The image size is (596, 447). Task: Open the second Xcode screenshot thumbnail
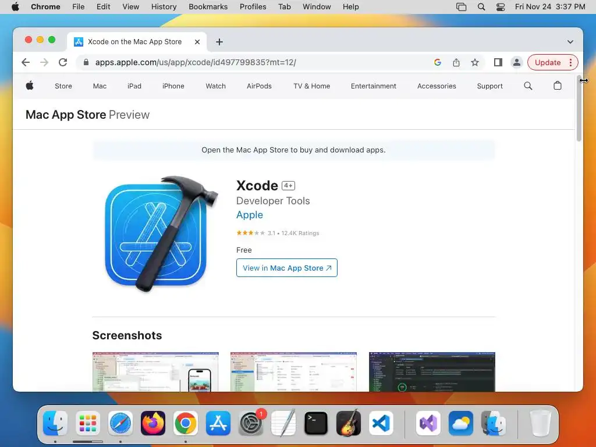pos(293,372)
